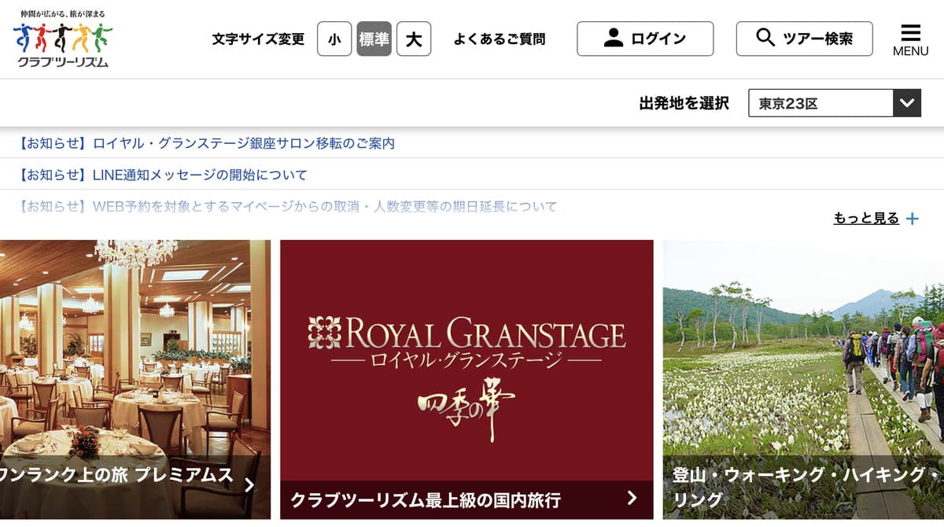This screenshot has height=527, width=944.
Task: Click the ログイン button
Action: 645,39
